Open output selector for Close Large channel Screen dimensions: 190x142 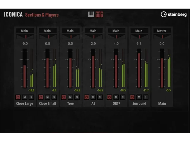24,31
